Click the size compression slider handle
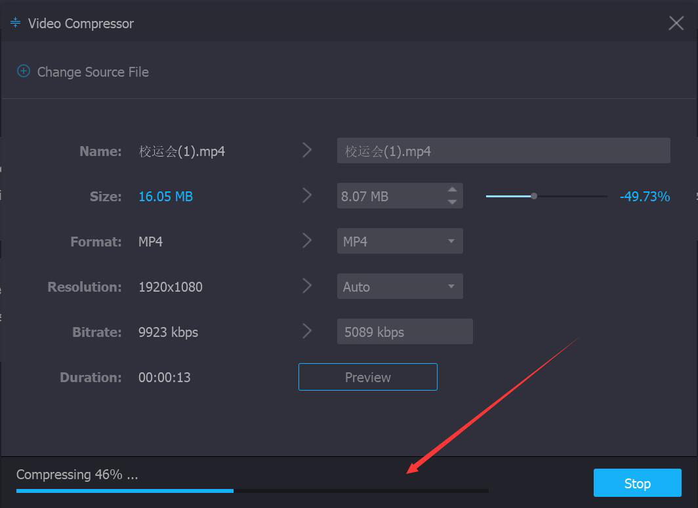 point(534,196)
